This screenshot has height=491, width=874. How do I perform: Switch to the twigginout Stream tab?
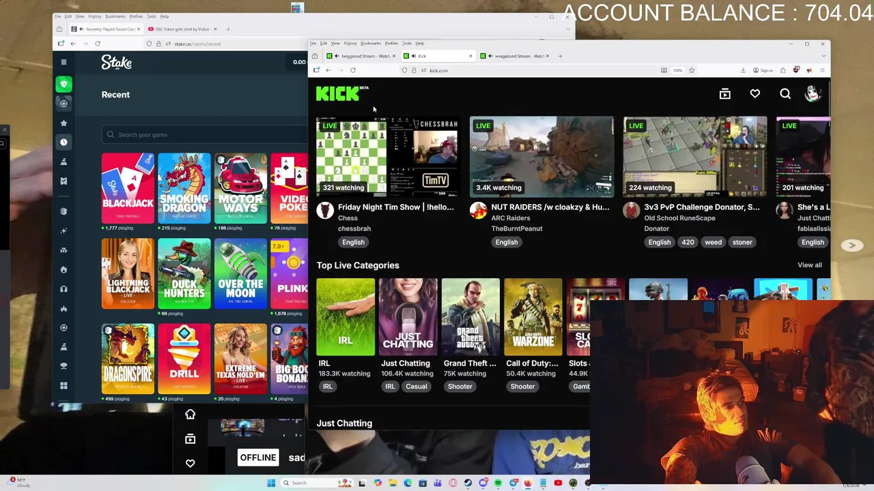363,56
